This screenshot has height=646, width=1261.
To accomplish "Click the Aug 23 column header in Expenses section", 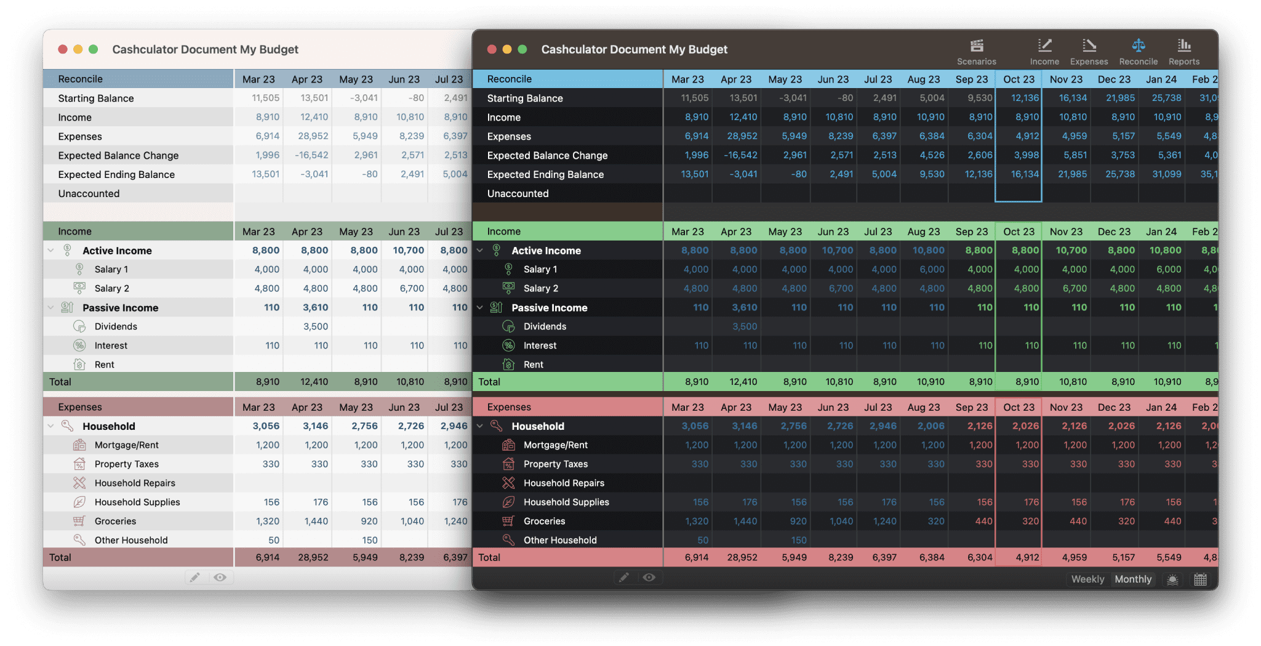I will (924, 407).
